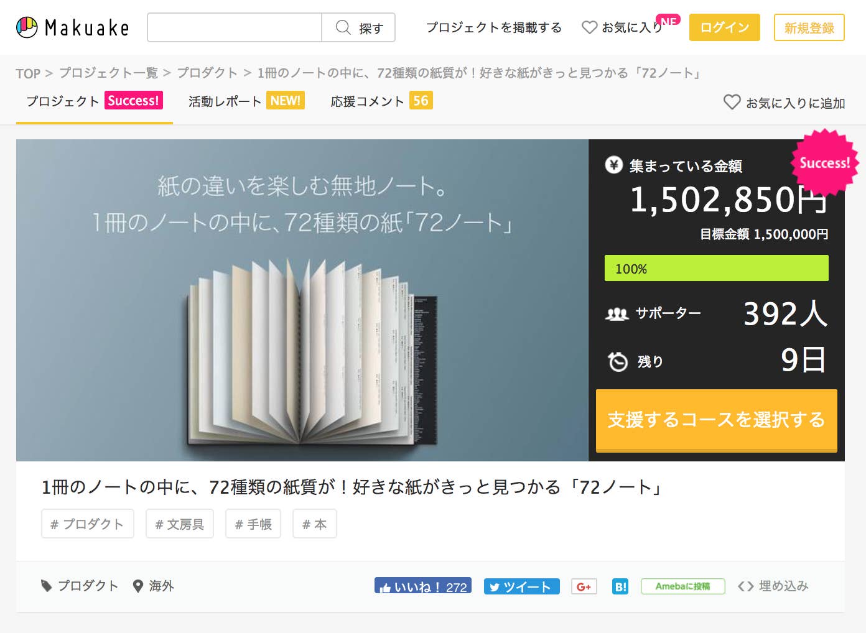Click 支援するコースを選択する button
This screenshot has width=866, height=633.
click(717, 420)
